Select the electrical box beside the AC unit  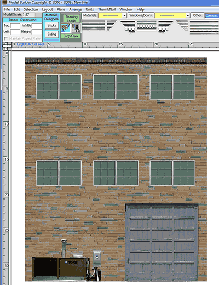[97, 258]
